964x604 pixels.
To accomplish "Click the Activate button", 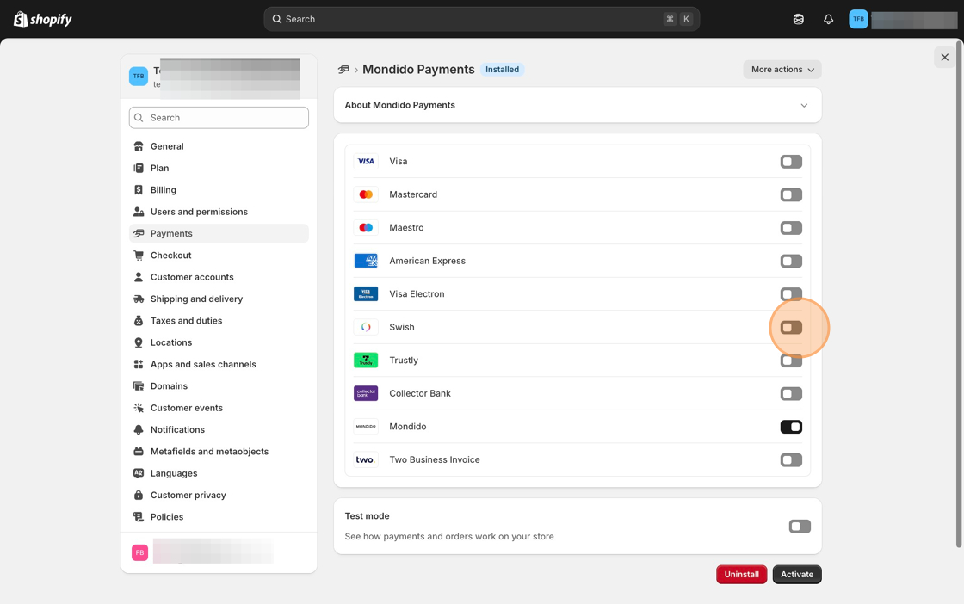I will tap(797, 575).
